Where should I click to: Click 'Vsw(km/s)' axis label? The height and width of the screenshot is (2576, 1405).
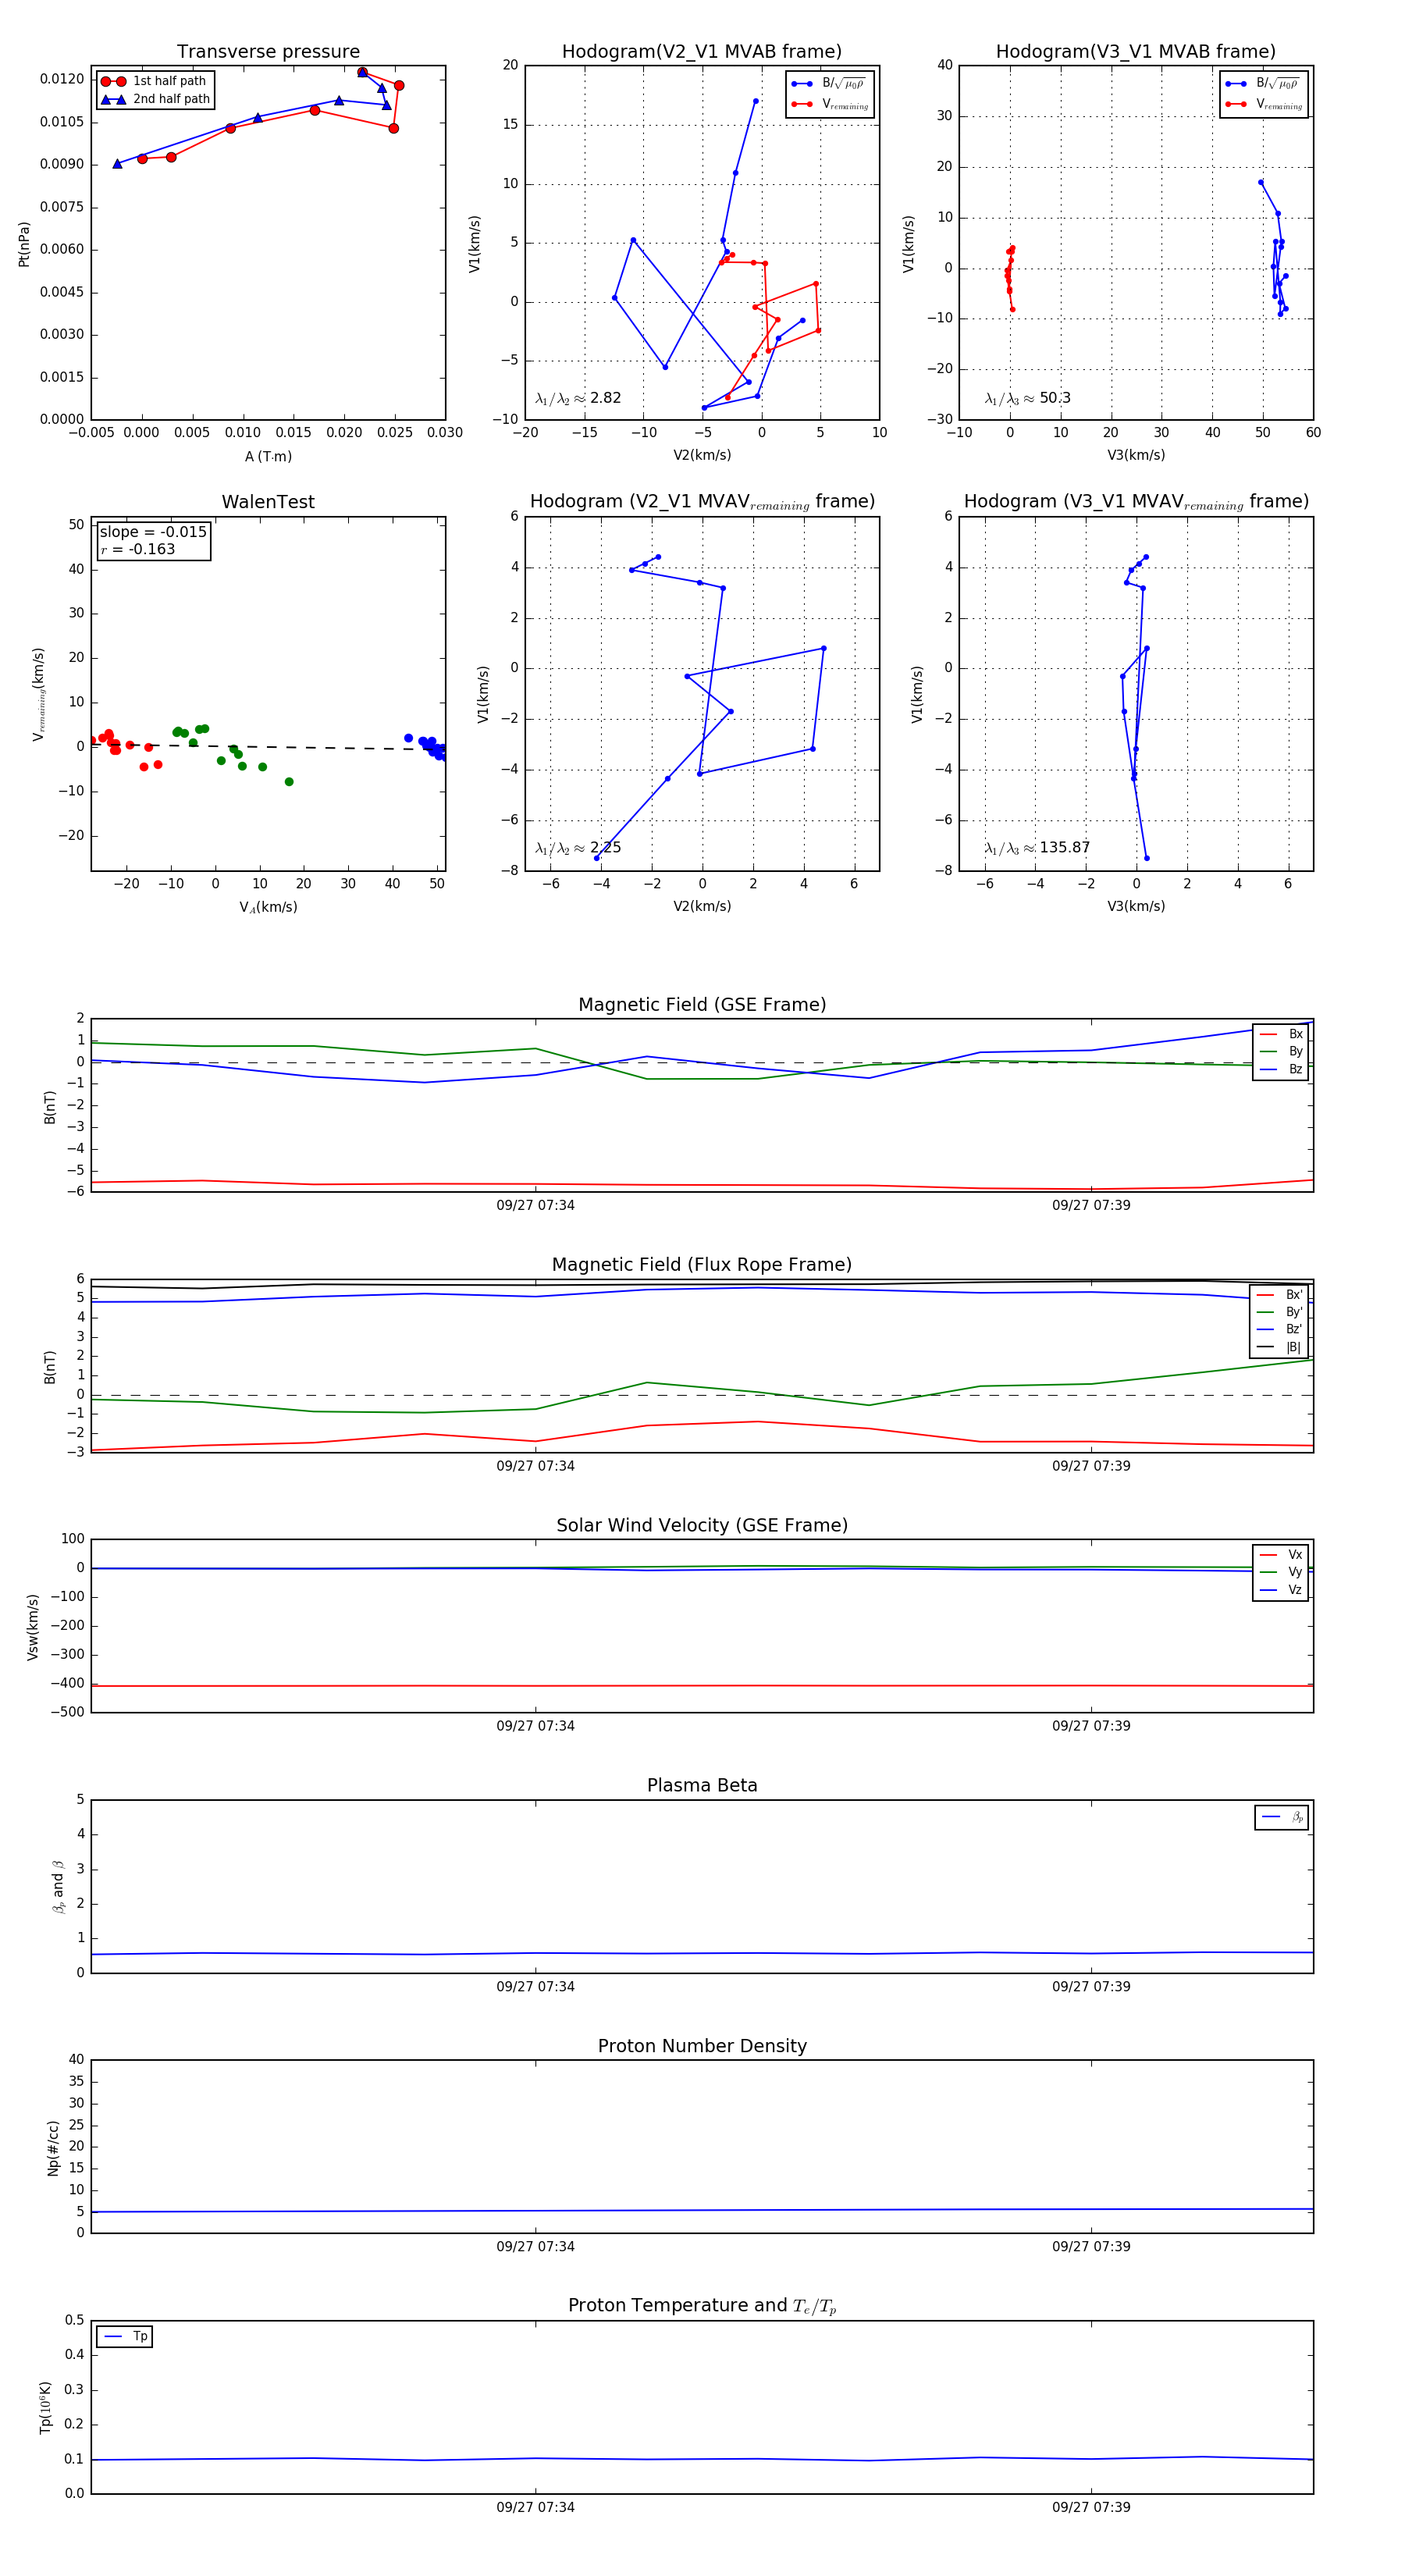click(x=33, y=1626)
